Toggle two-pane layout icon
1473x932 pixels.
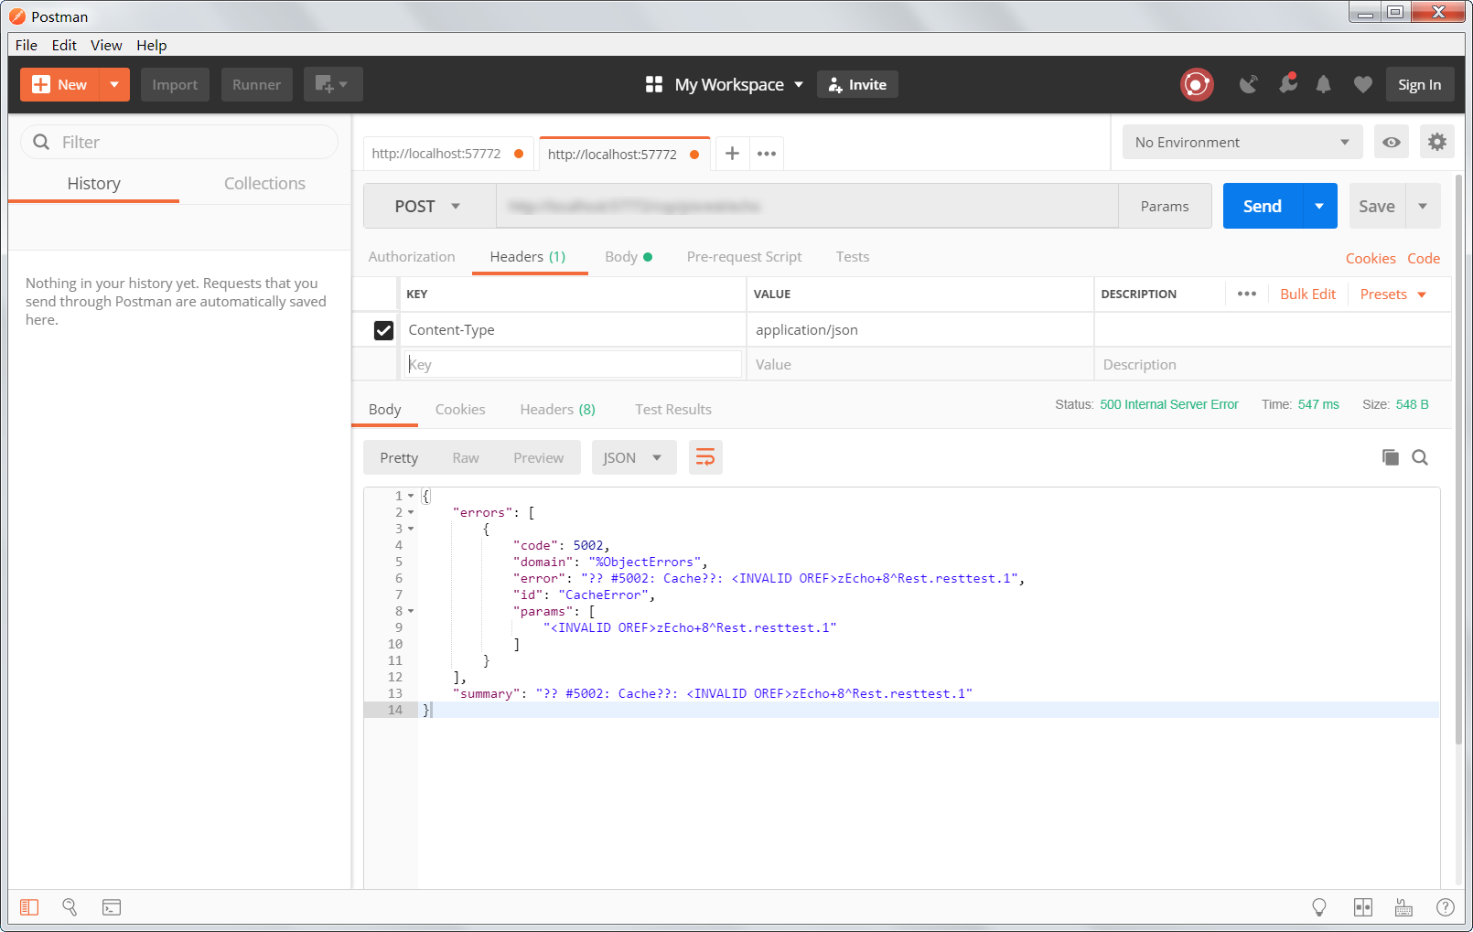click(1363, 907)
